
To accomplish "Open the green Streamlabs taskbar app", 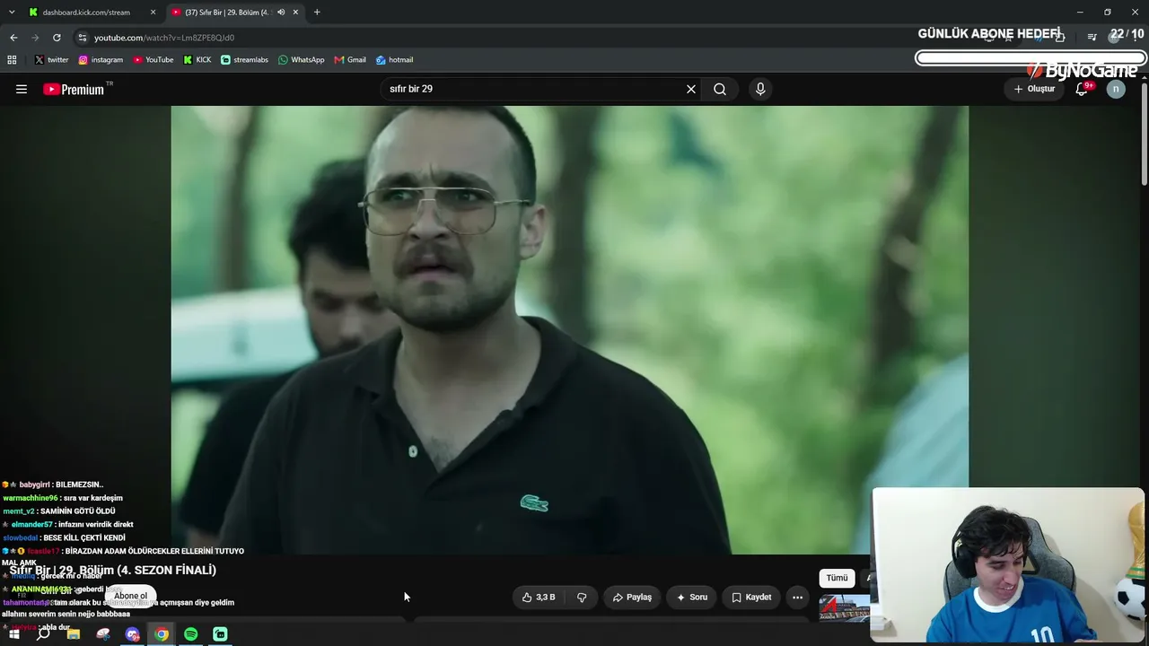I will pyautogui.click(x=220, y=634).
